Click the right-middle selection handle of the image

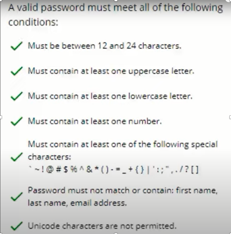[x=230, y=117]
